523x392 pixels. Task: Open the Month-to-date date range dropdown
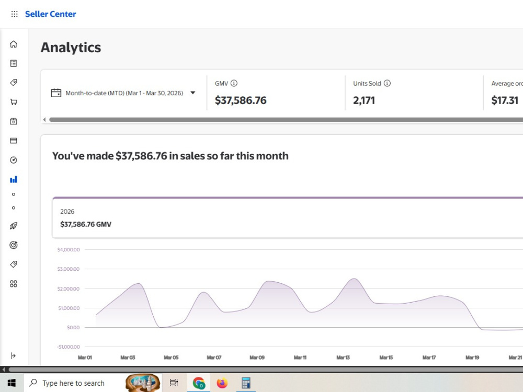(123, 93)
